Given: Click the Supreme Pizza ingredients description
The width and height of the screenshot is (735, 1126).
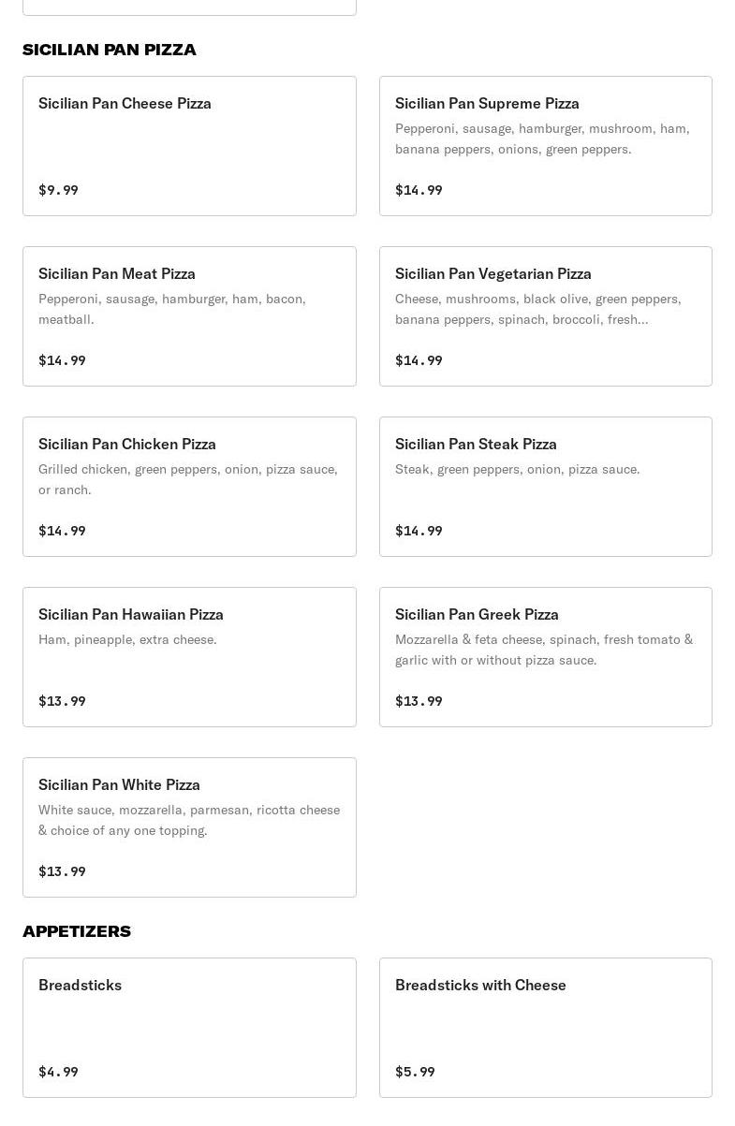Looking at the screenshot, I should (542, 139).
